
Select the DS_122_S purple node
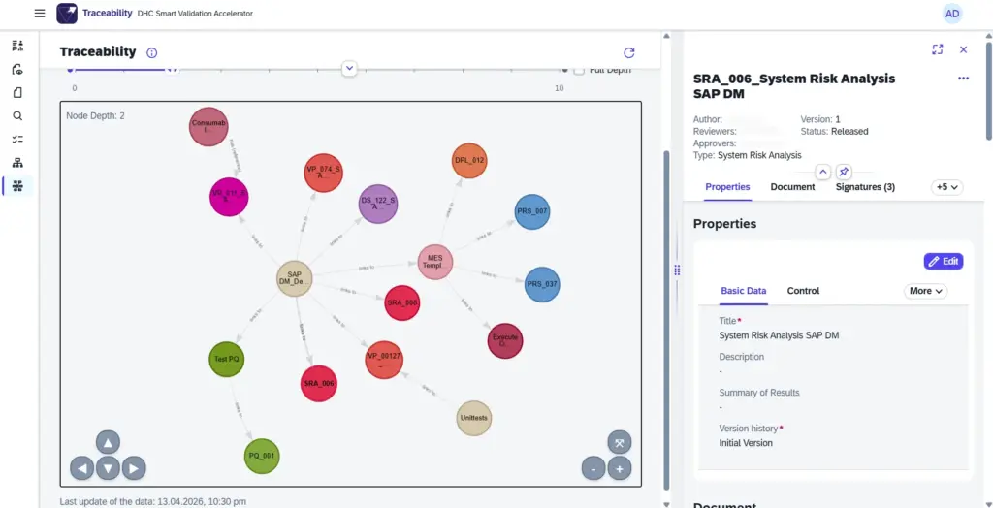coord(378,204)
